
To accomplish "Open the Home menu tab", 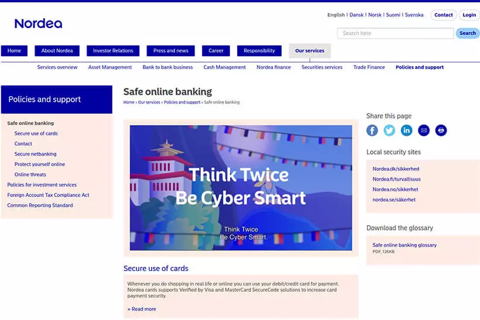I will click(x=14, y=51).
